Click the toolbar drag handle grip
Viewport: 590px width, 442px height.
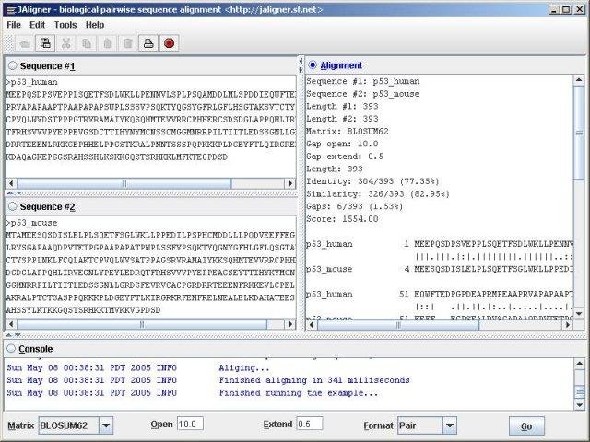[9, 43]
